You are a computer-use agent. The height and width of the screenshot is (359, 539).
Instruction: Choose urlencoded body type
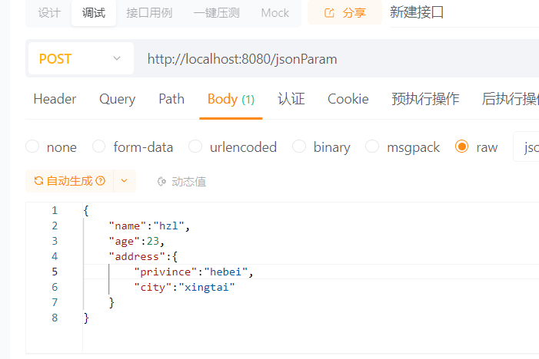click(x=195, y=147)
